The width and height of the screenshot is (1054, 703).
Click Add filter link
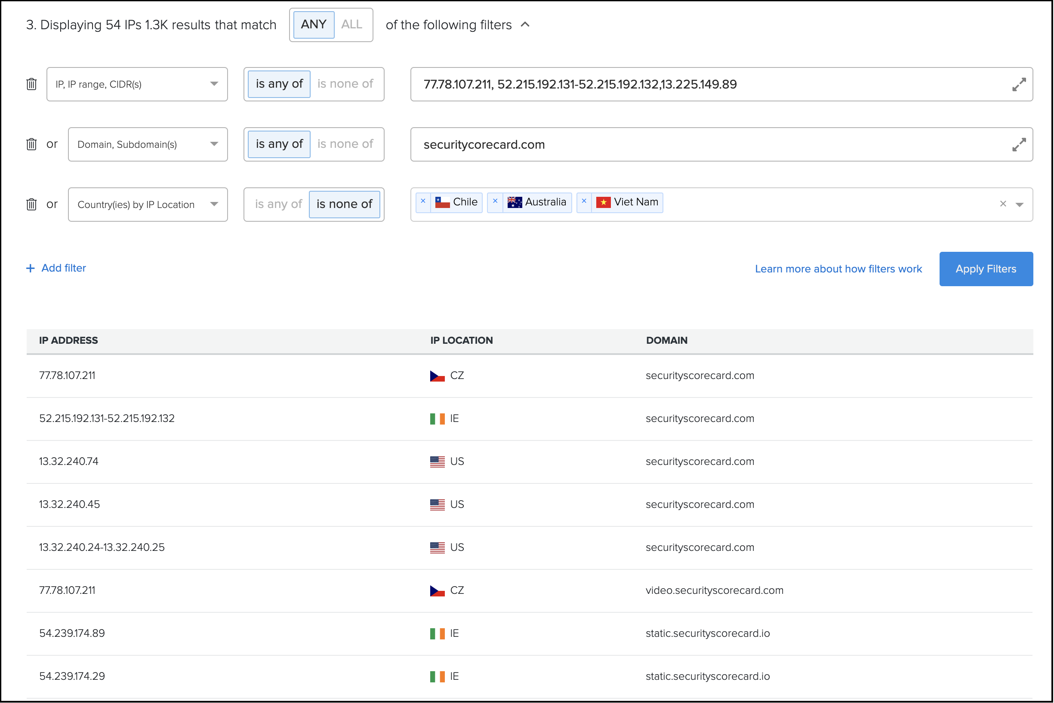(56, 268)
